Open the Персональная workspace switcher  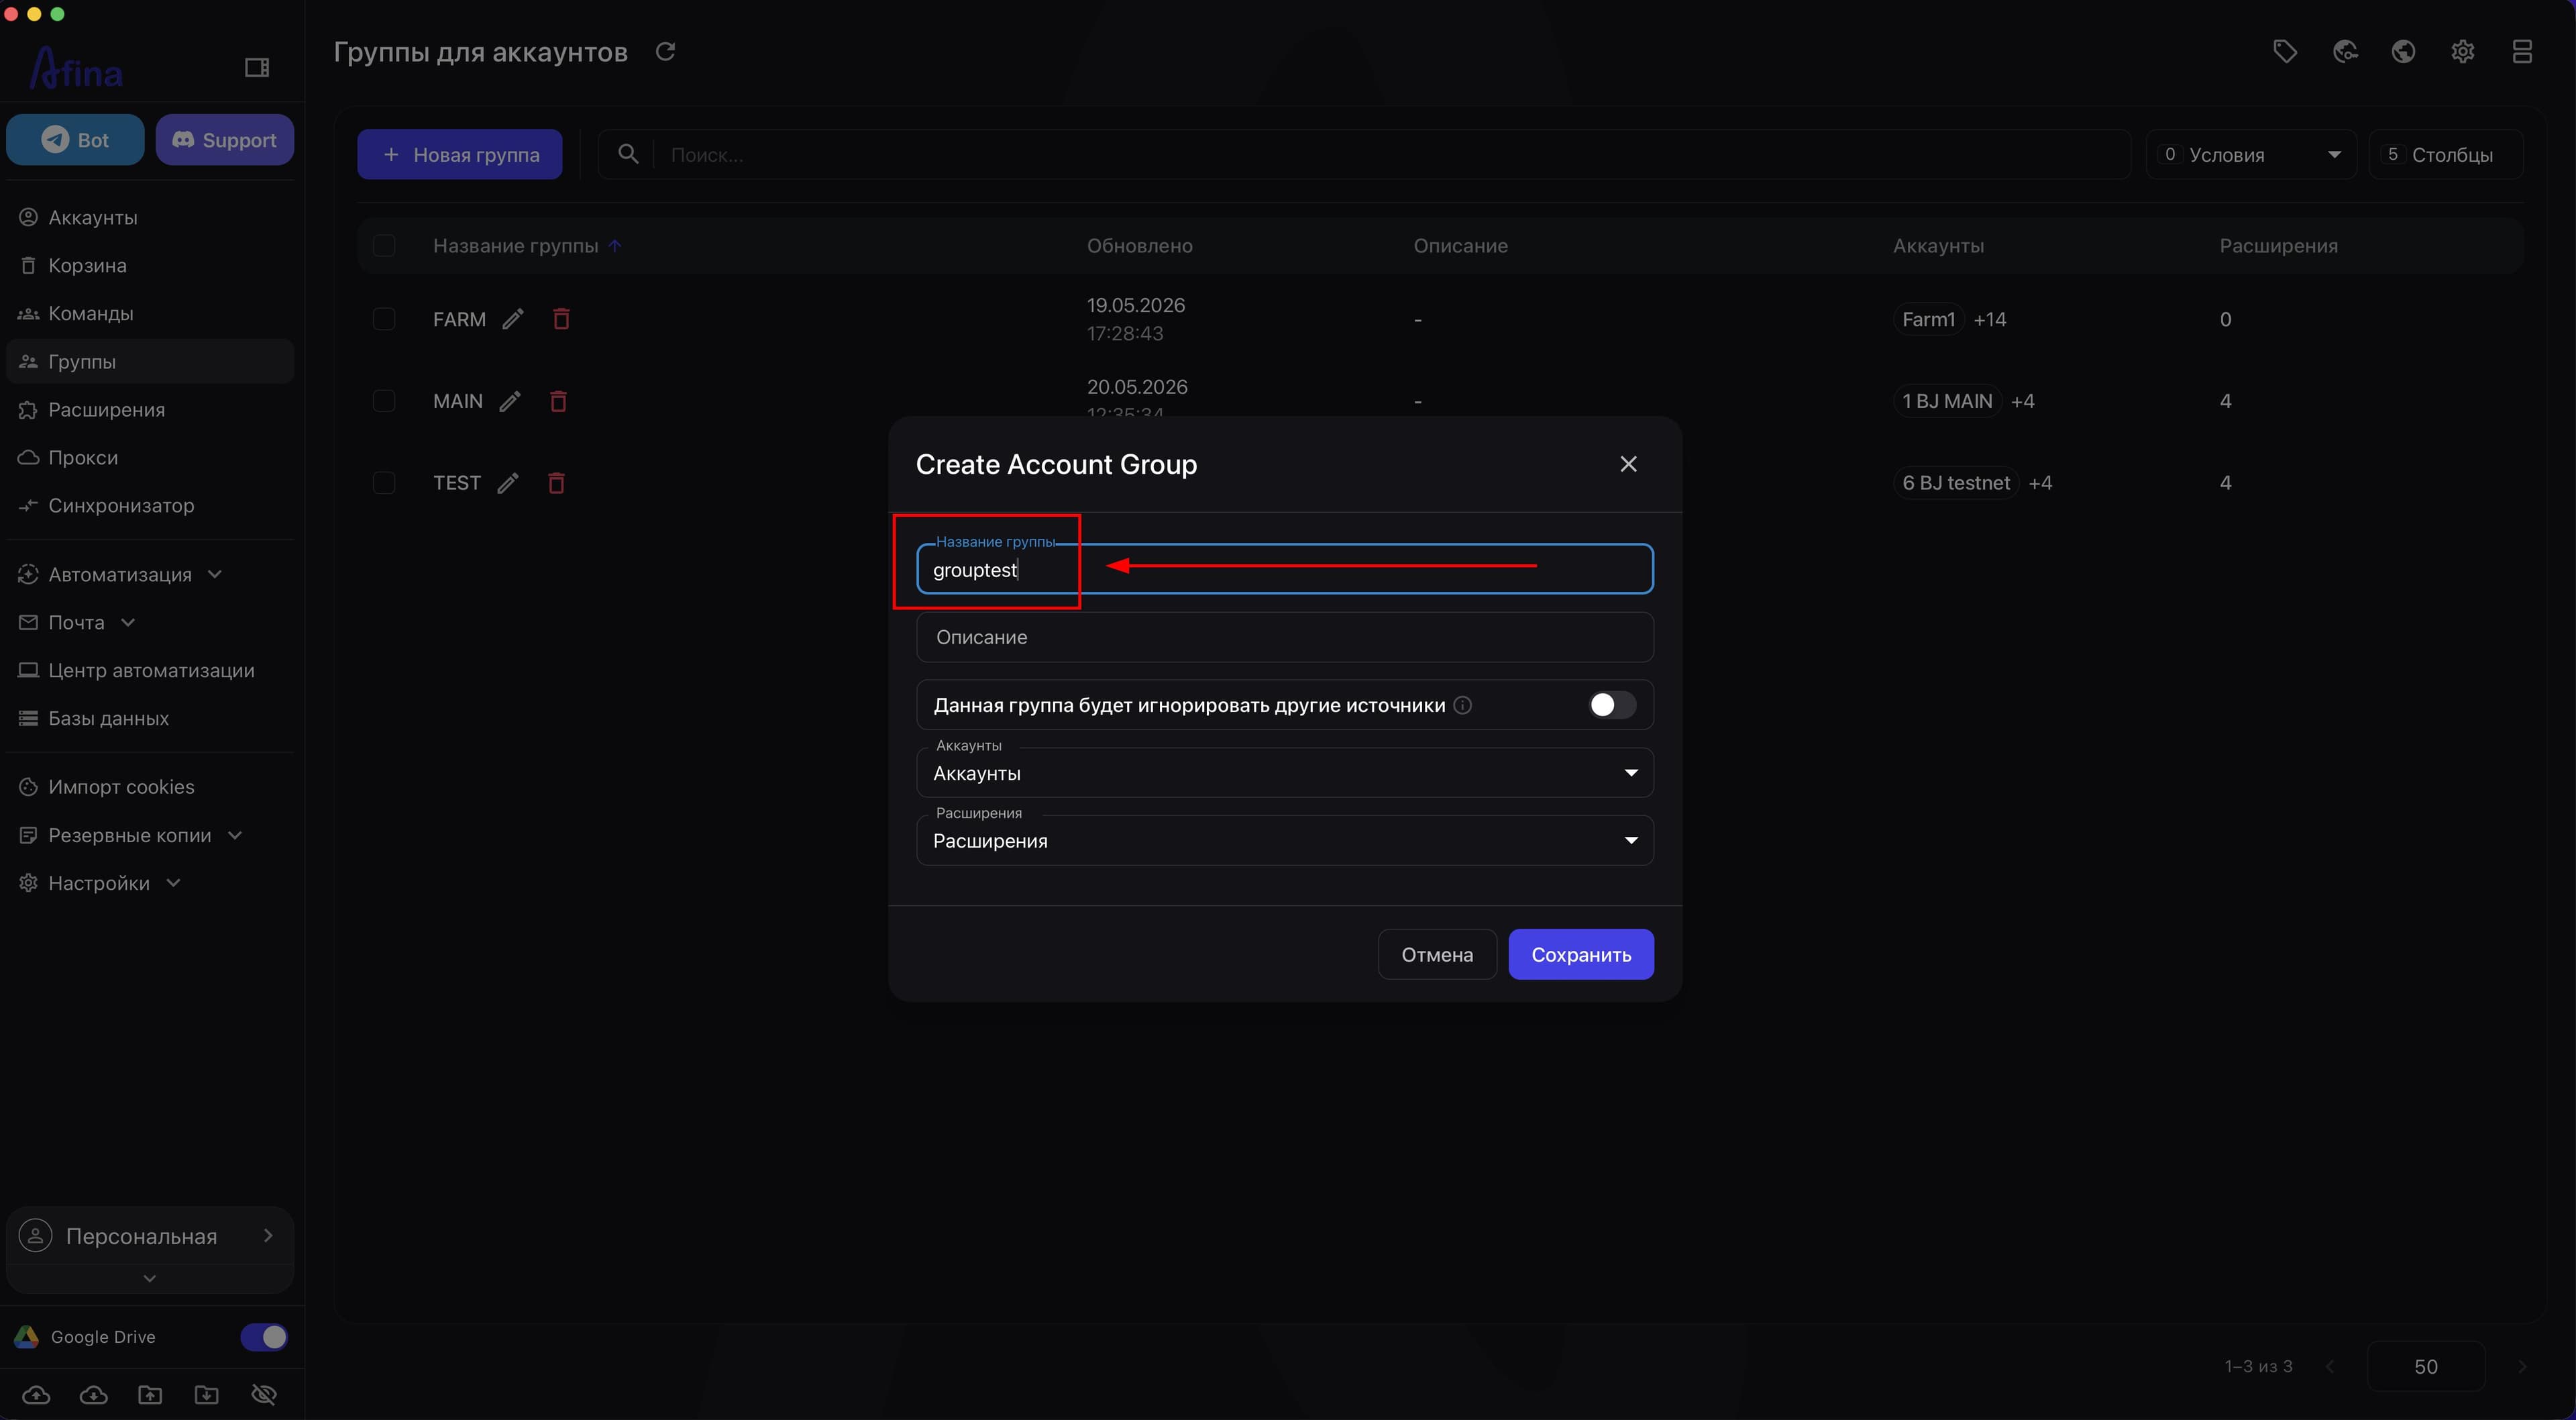click(x=150, y=1236)
